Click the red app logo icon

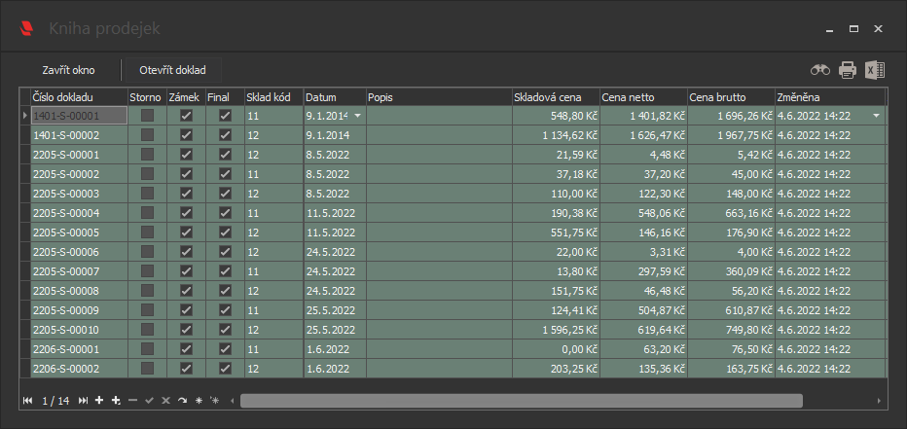point(26,28)
